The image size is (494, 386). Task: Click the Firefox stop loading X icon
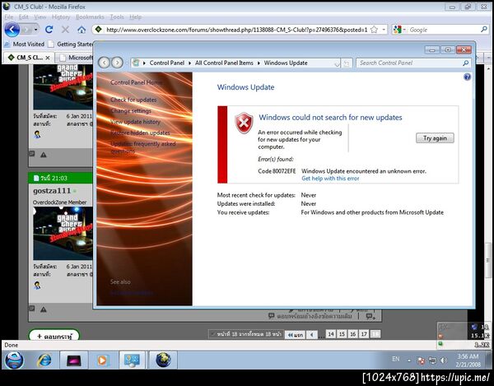tap(65, 30)
